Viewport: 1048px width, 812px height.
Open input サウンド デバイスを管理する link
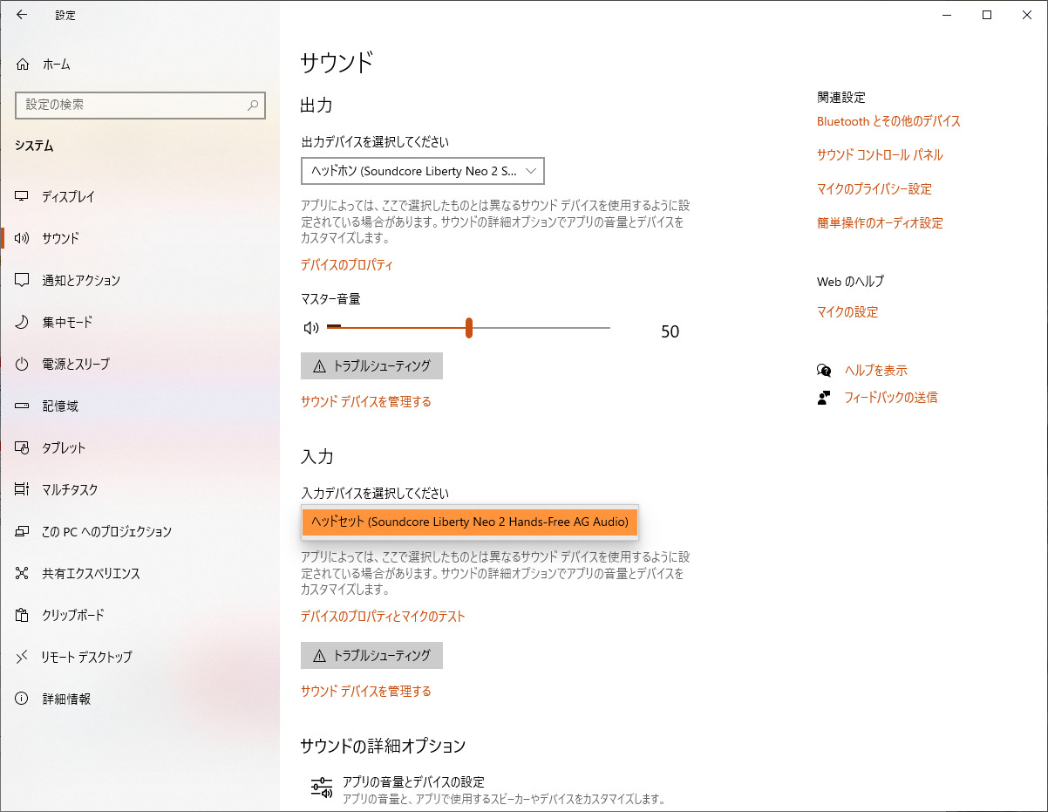[366, 691]
